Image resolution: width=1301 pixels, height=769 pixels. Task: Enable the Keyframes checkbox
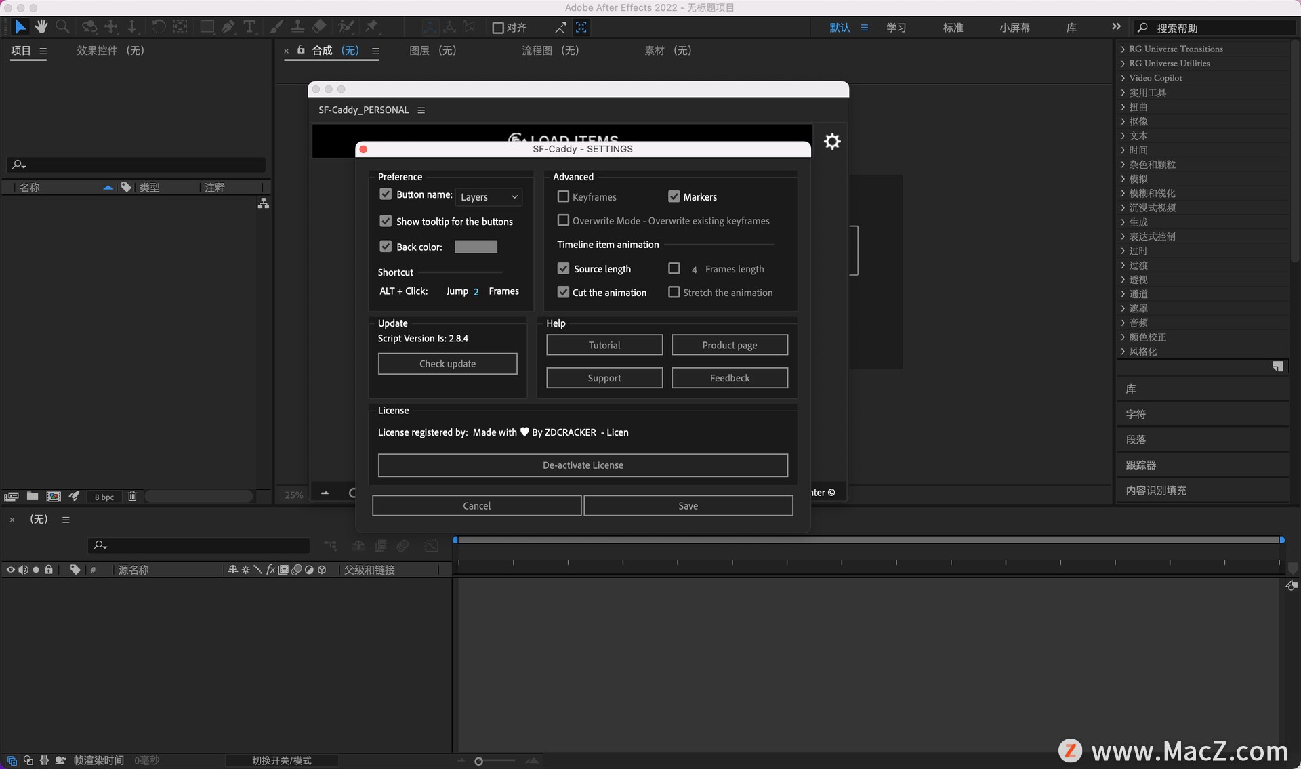pos(563,196)
